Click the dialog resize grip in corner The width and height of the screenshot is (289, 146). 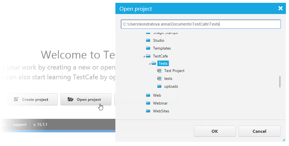pyautogui.click(x=284, y=140)
